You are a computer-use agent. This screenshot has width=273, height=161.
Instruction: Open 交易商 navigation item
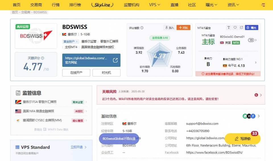[36, 5]
